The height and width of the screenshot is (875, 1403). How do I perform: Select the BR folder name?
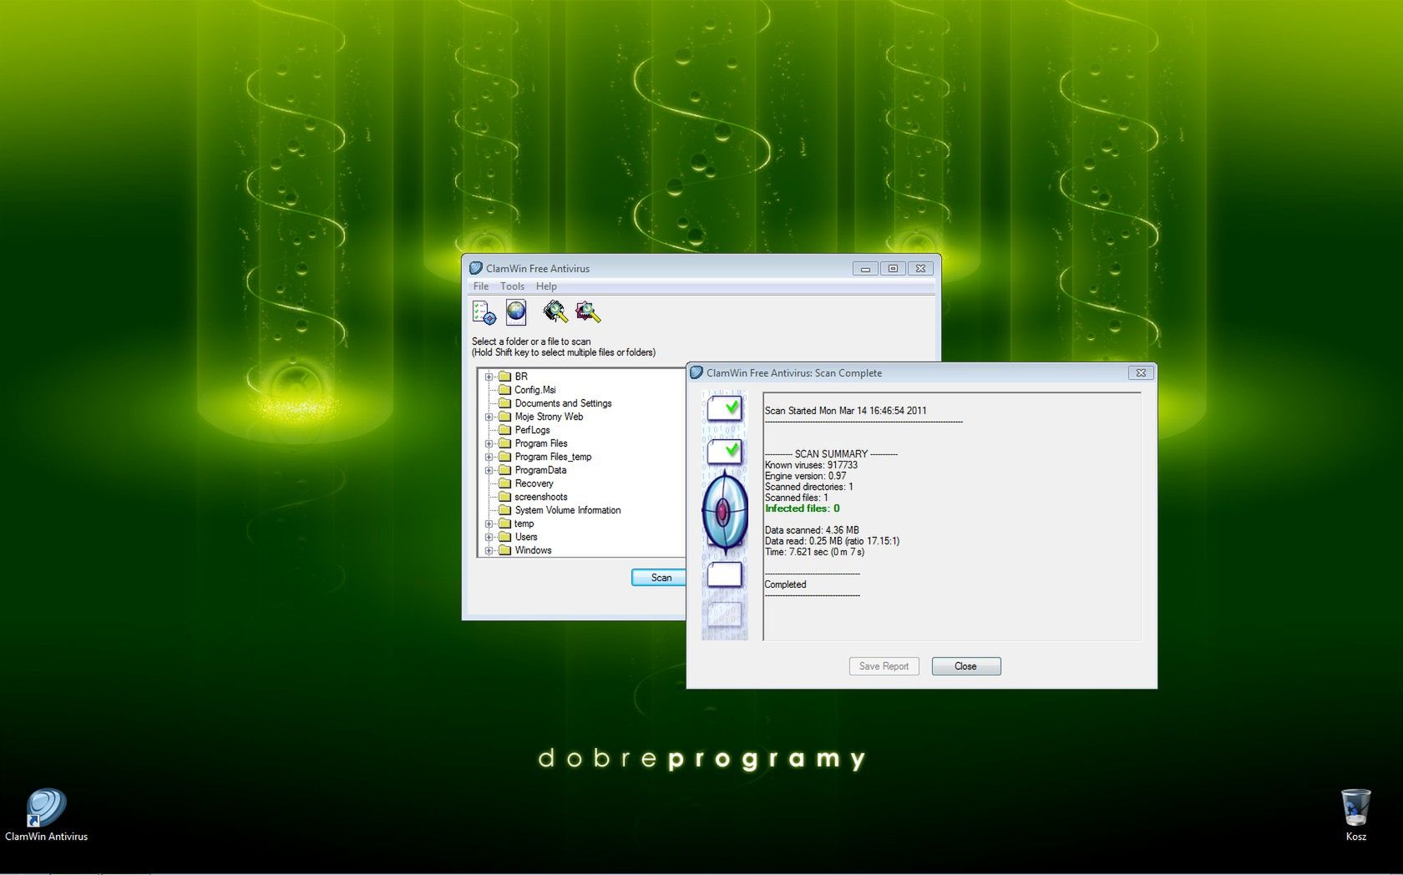click(x=521, y=377)
